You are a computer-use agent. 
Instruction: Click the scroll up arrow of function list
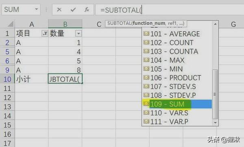pos(215,24)
